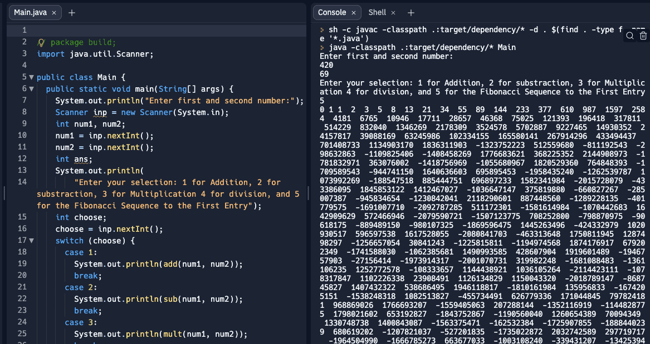Close the Main.java tab
This screenshot has height=344, width=650.
point(54,13)
